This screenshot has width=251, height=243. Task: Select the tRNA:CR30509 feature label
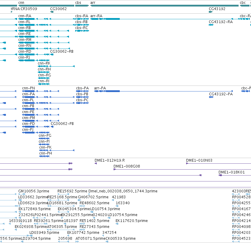[x=24, y=9]
